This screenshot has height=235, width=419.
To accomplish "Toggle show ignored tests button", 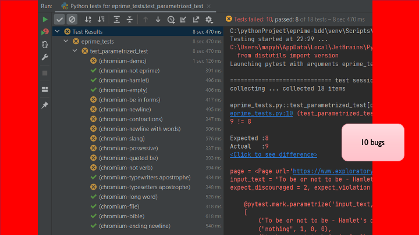I will pyautogui.click(x=72, y=20).
